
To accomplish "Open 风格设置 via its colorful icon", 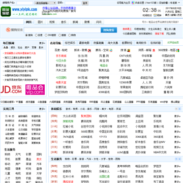I will (133, 3).
